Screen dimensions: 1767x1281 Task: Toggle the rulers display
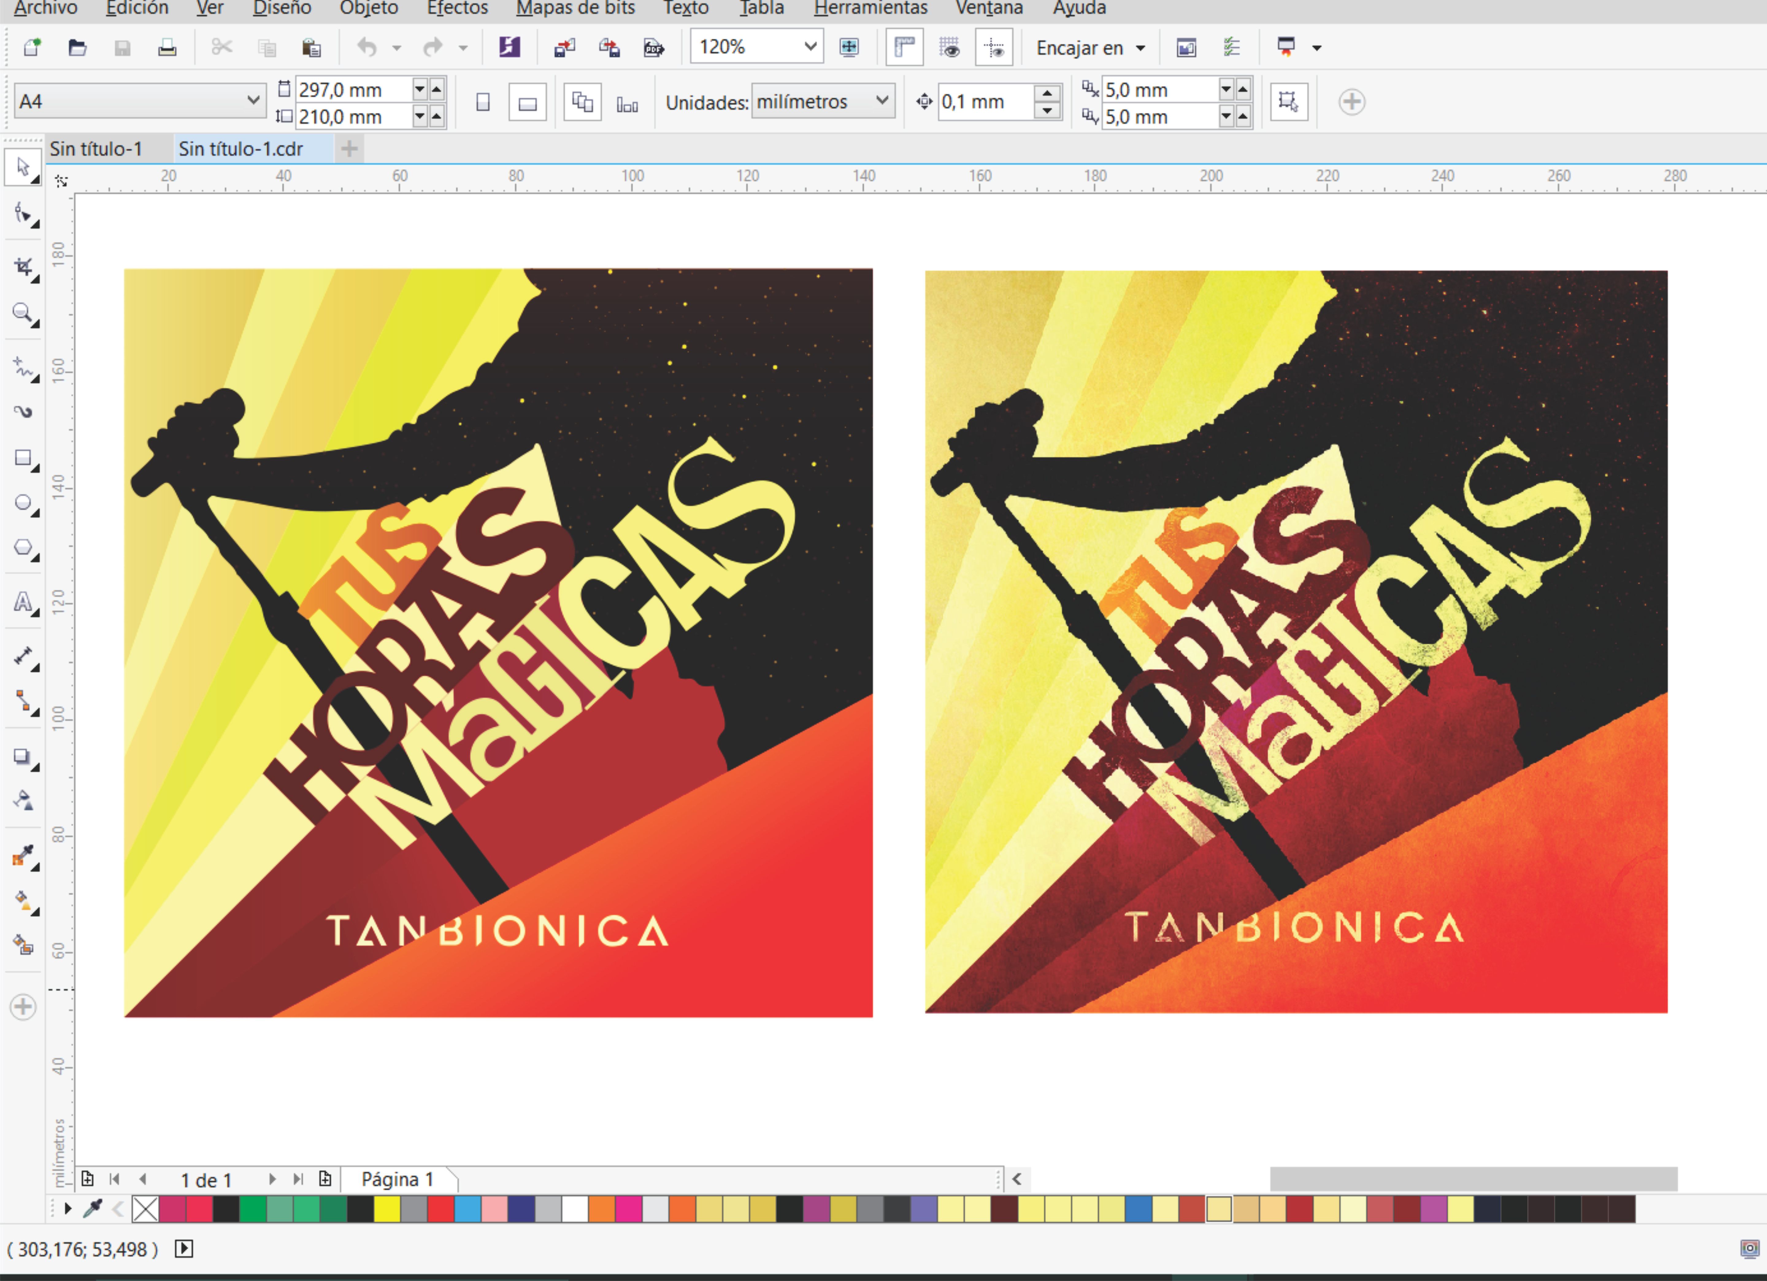[905, 48]
